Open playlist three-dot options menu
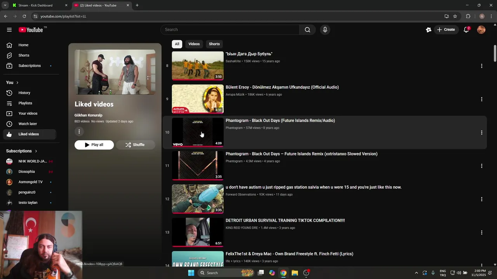This screenshot has width=497, height=279. [x=79, y=132]
